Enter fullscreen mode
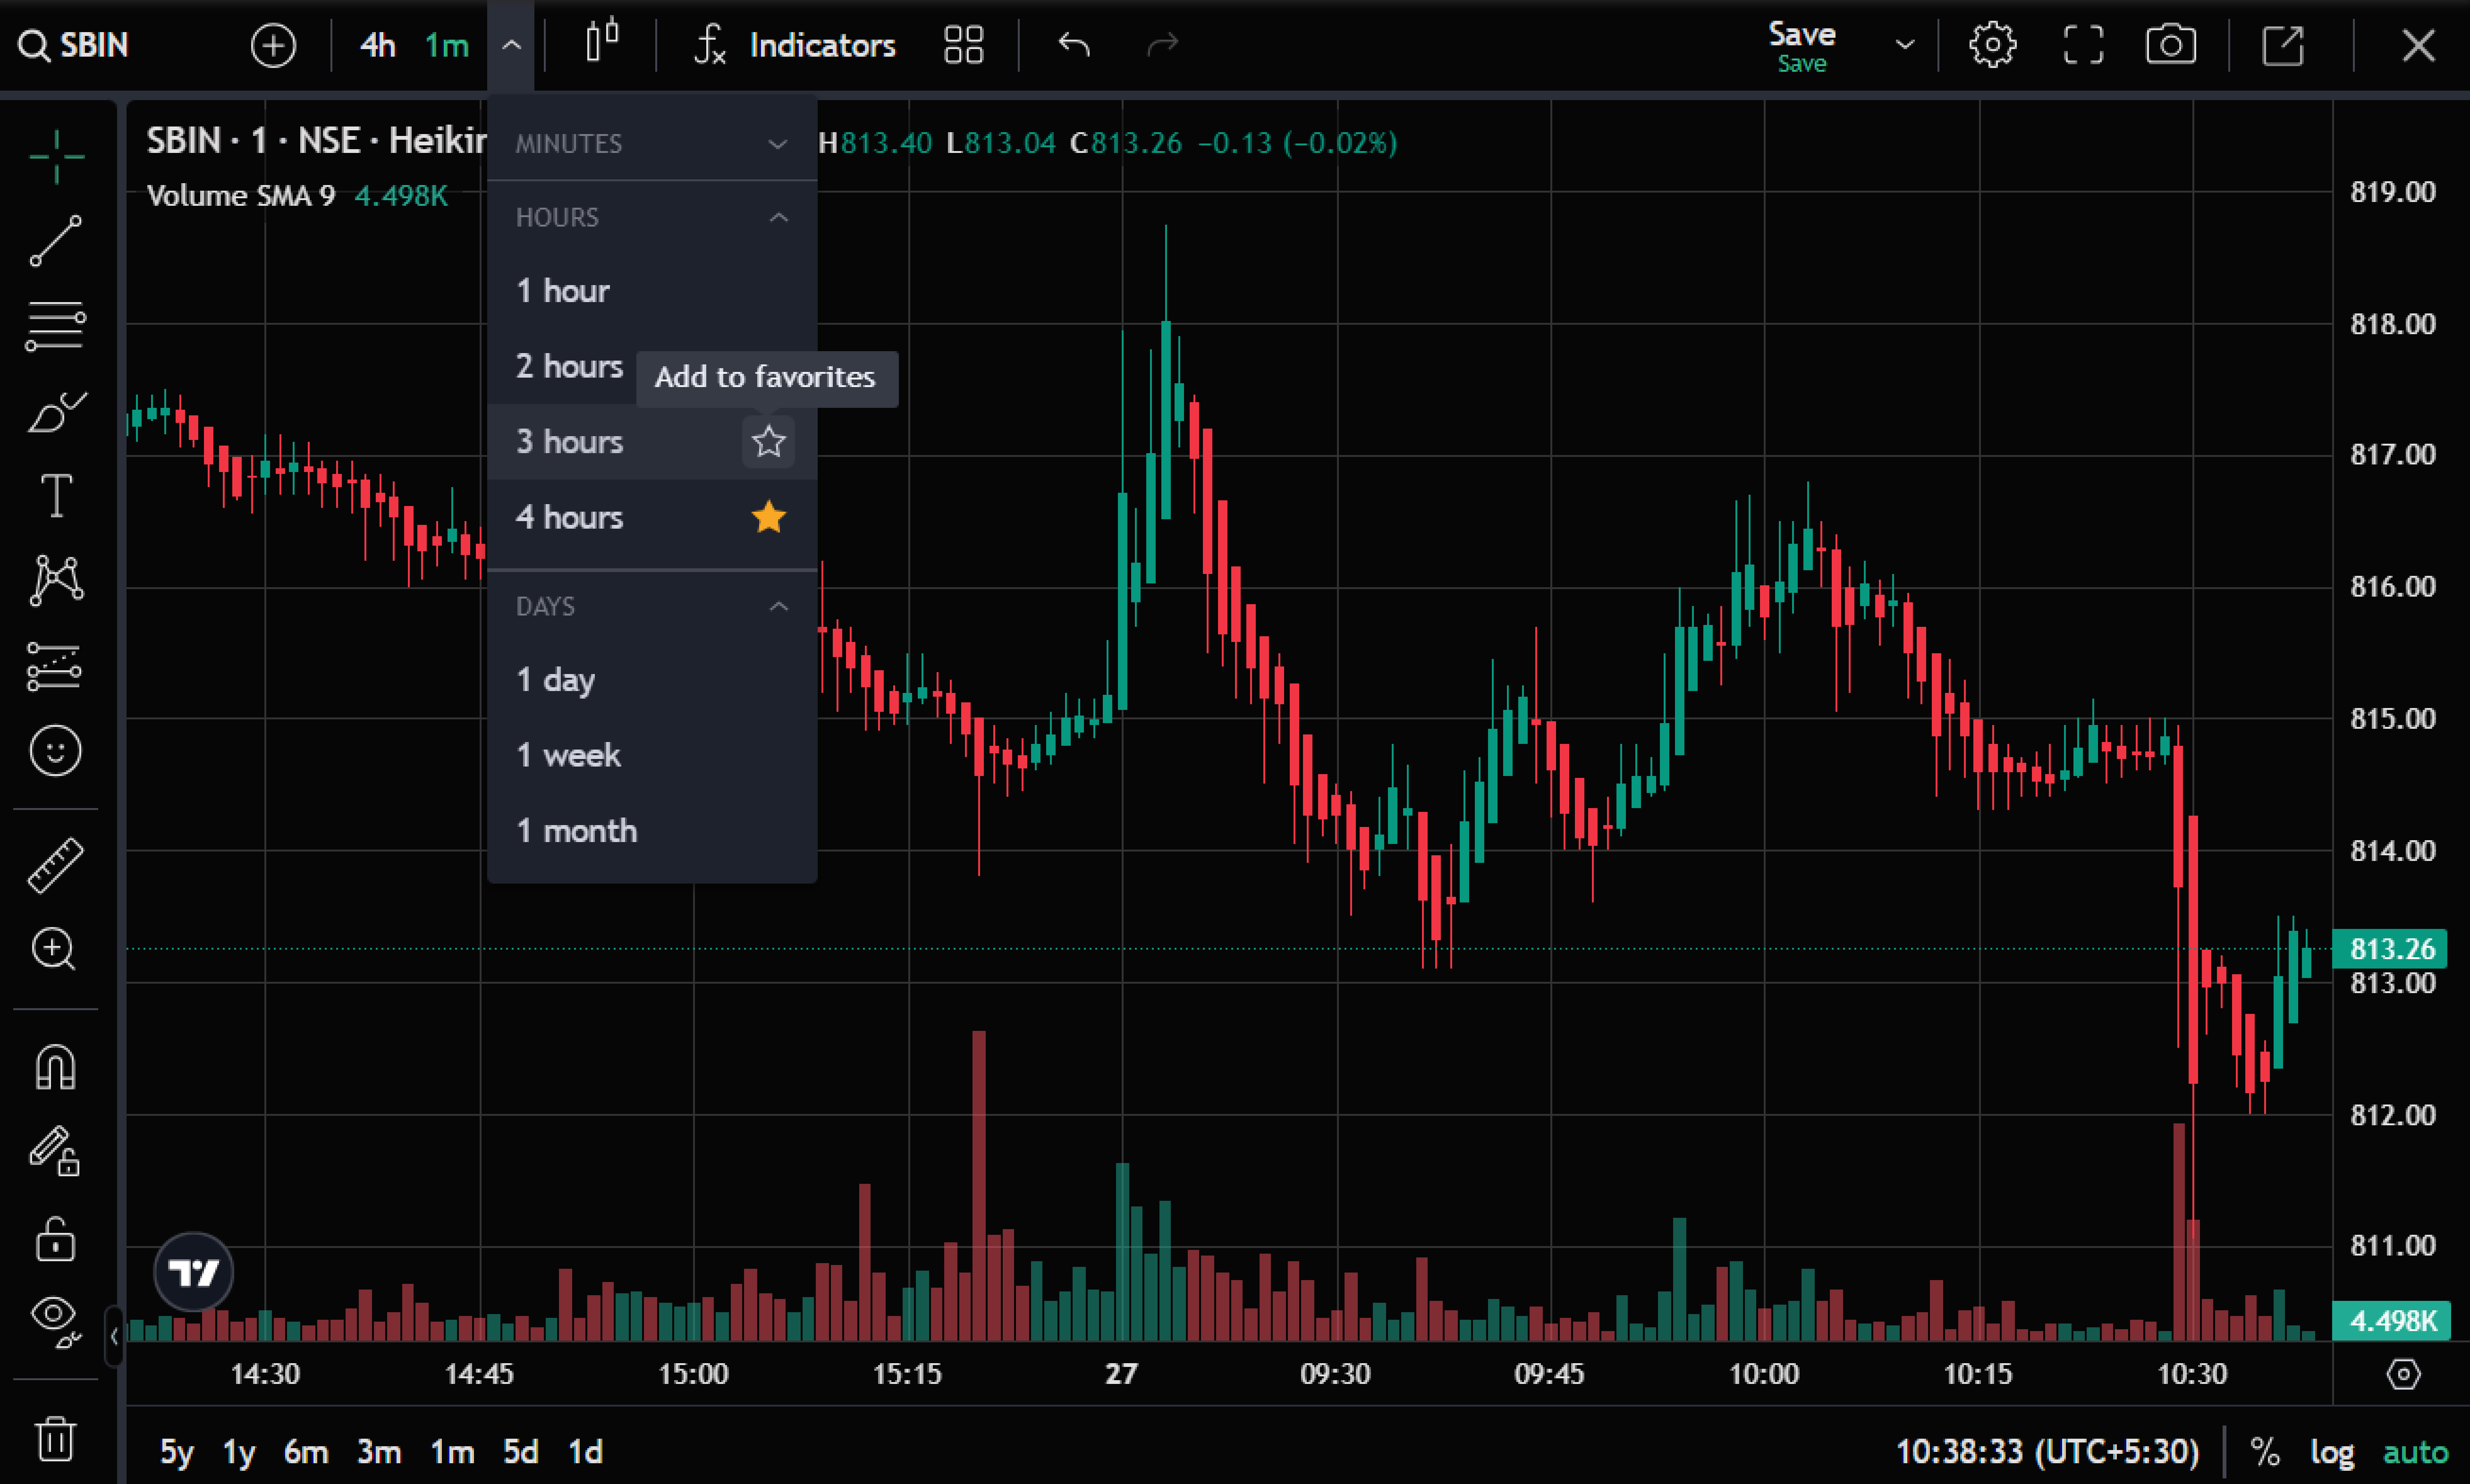 click(2083, 45)
